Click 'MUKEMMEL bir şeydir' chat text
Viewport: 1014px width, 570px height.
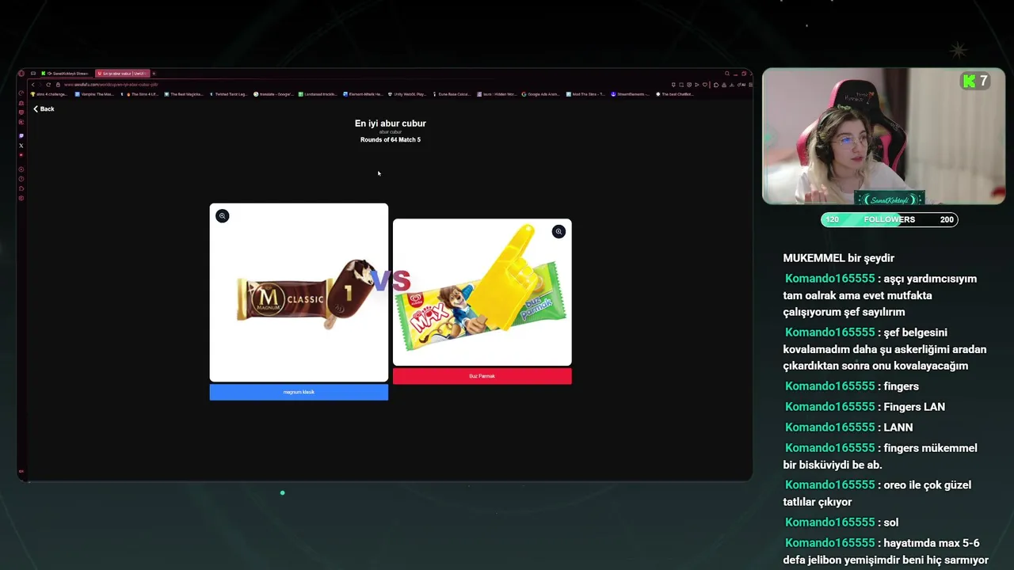pyautogui.click(x=838, y=258)
